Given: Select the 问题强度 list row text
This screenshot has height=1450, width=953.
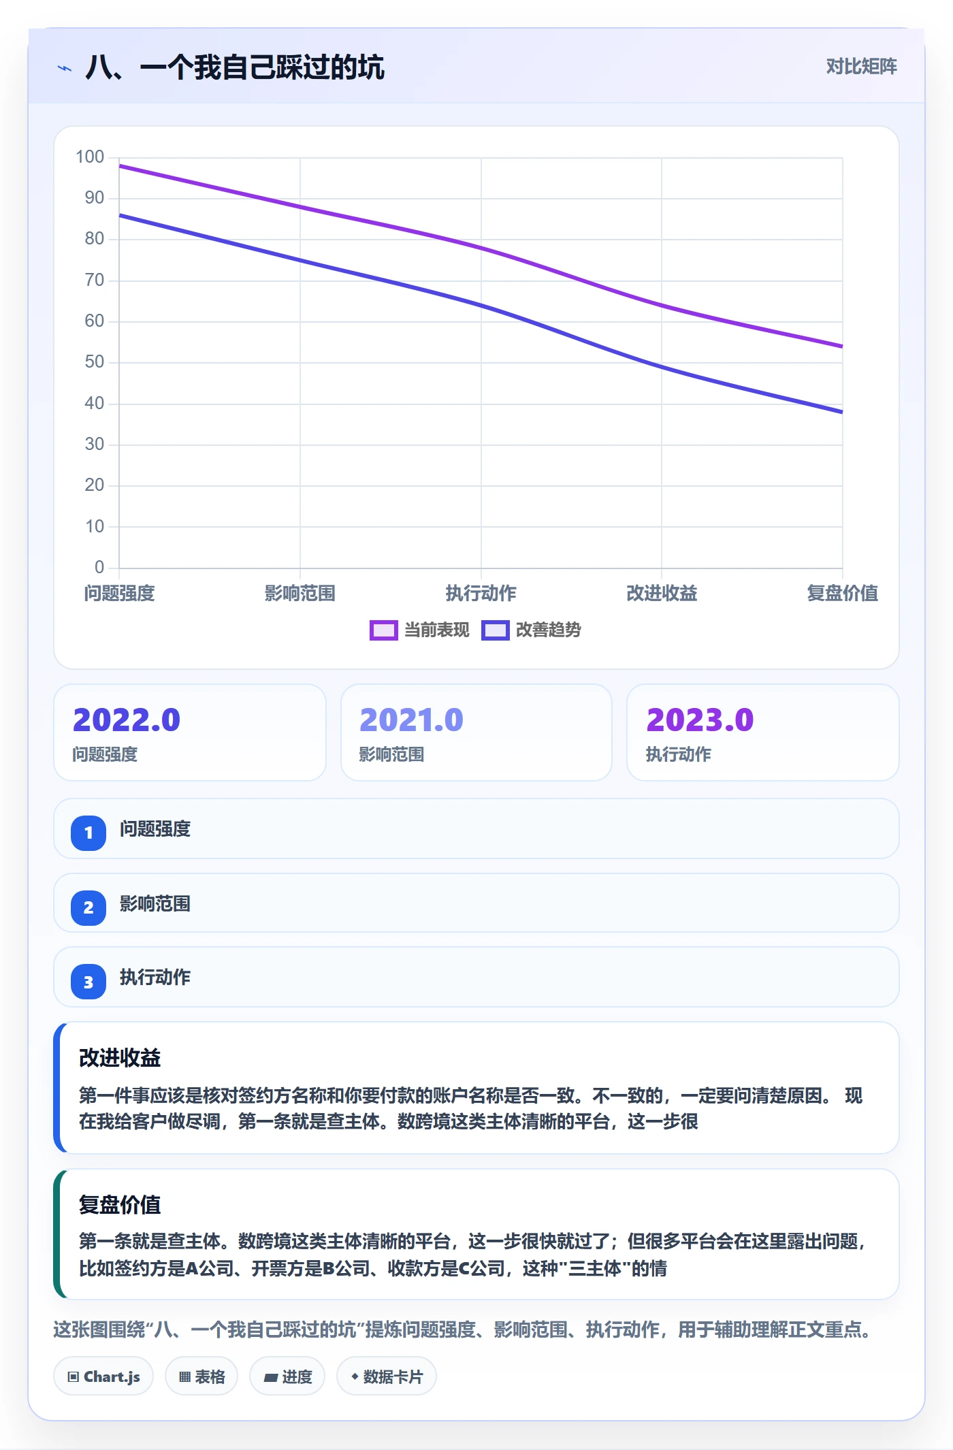Looking at the screenshot, I should coord(155,829).
